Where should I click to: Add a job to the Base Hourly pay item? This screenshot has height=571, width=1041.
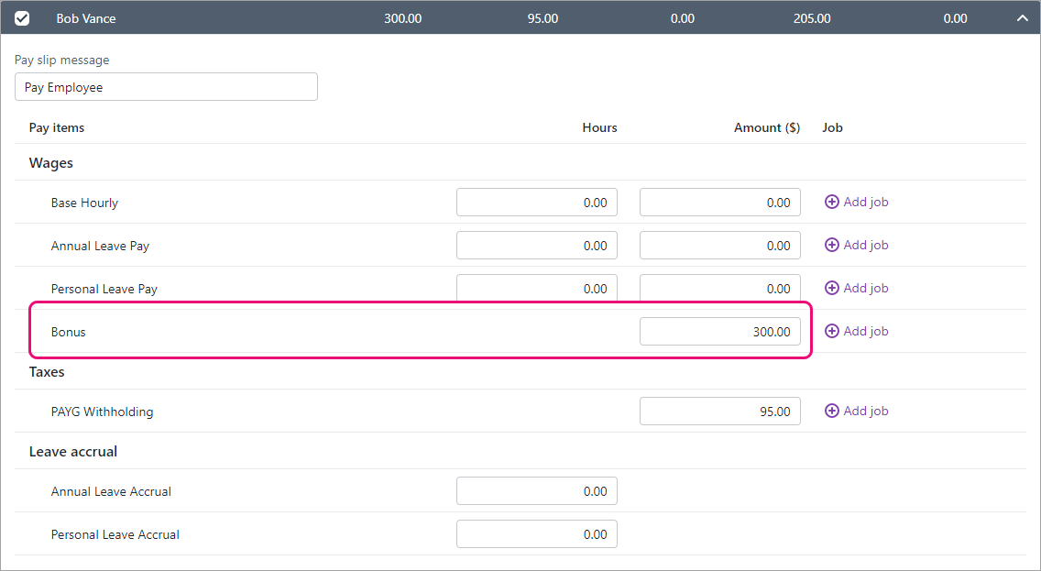coord(856,202)
